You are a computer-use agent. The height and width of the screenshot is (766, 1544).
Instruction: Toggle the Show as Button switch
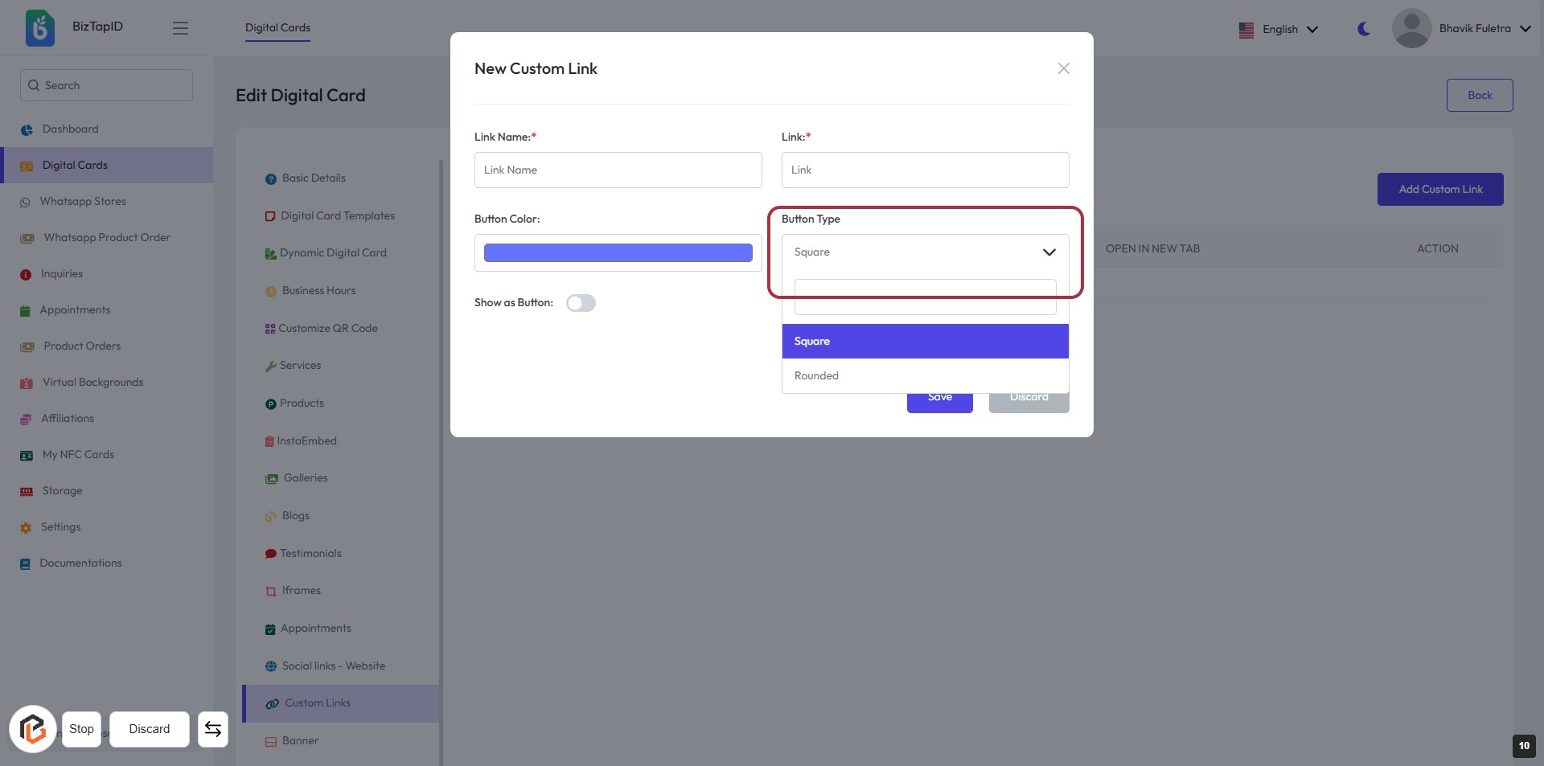coord(581,303)
